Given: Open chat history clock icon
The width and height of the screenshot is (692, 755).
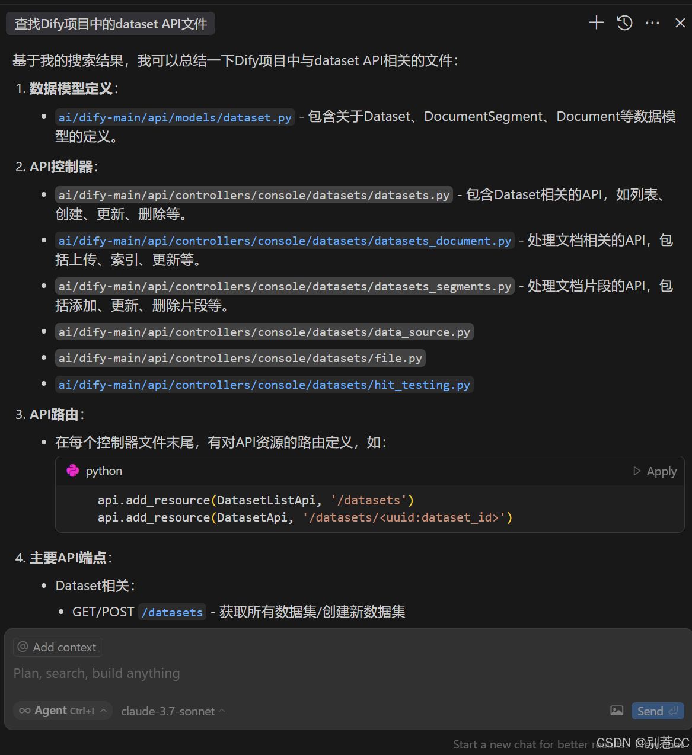Looking at the screenshot, I should [x=624, y=23].
